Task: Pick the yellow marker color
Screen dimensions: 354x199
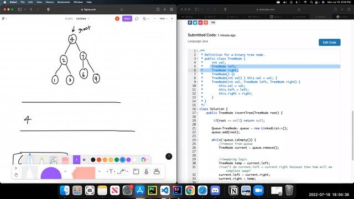Action: (111, 160)
